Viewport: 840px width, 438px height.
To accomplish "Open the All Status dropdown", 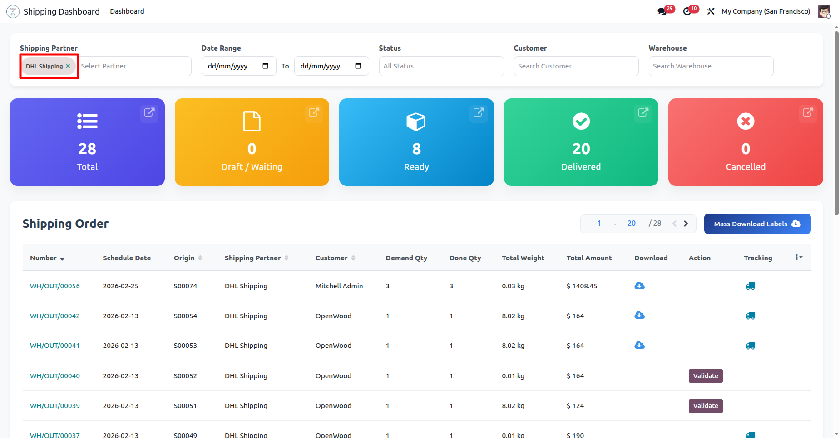I will 441,66.
